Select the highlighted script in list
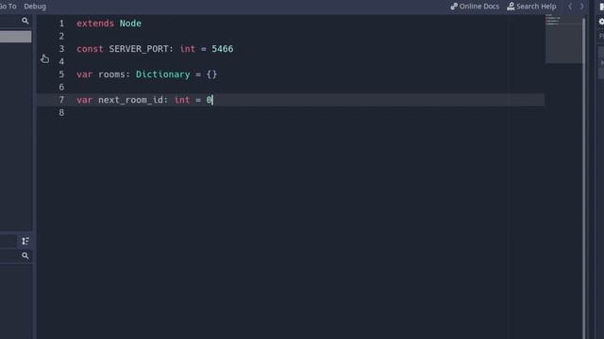Image resolution: width=604 pixels, height=339 pixels. (15, 37)
